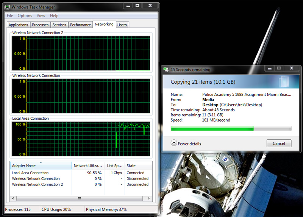Click the Local Area Connection graph
The height and width of the screenshot is (217, 303).
coord(81,139)
